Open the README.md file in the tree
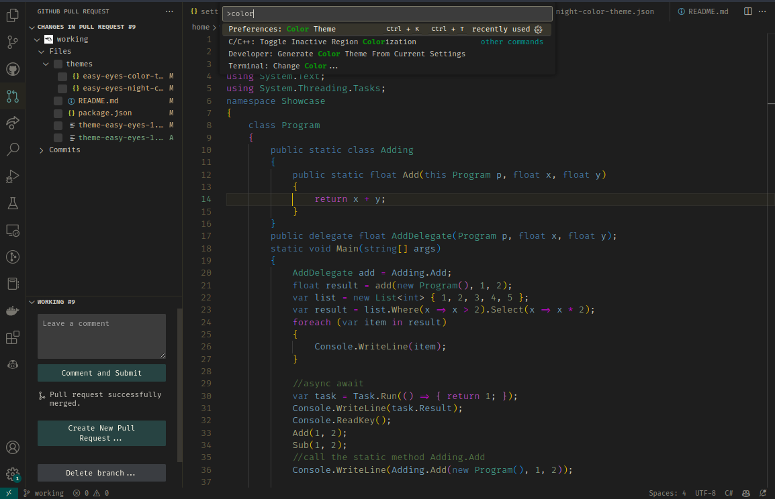The width and height of the screenshot is (775, 499). pos(98,101)
